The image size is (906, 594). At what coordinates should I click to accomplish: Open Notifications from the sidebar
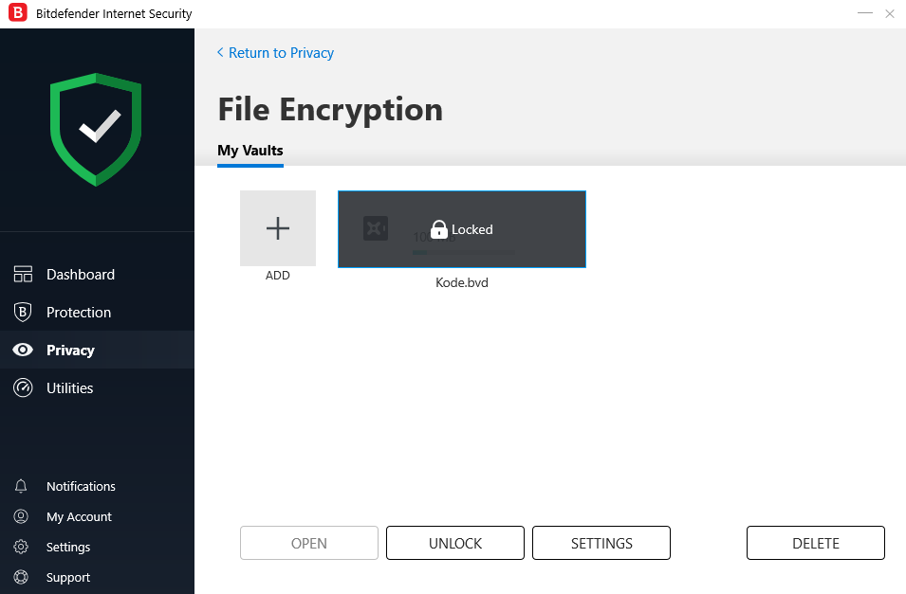tap(81, 486)
